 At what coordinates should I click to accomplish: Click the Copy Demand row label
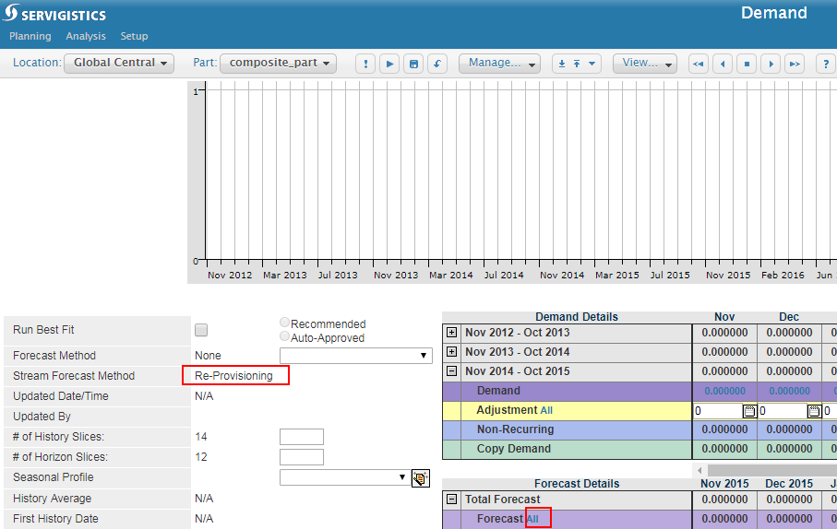click(x=513, y=449)
